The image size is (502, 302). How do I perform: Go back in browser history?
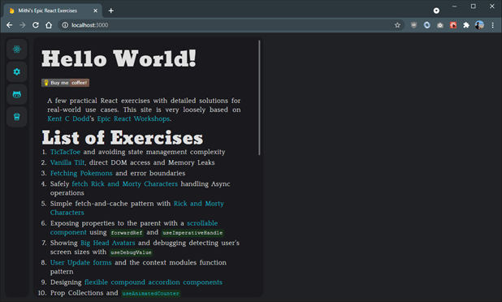9,25
